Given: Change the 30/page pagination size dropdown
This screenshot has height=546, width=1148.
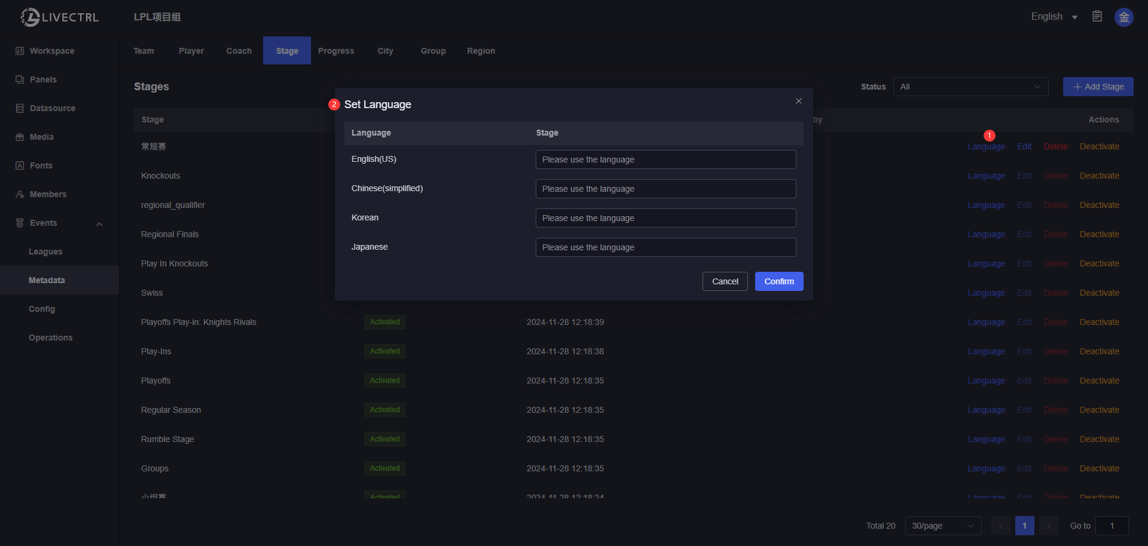Looking at the screenshot, I should (943, 526).
